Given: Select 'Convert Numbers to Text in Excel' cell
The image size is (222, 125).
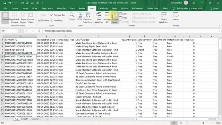Looking at the screenshot, I should (99, 114).
